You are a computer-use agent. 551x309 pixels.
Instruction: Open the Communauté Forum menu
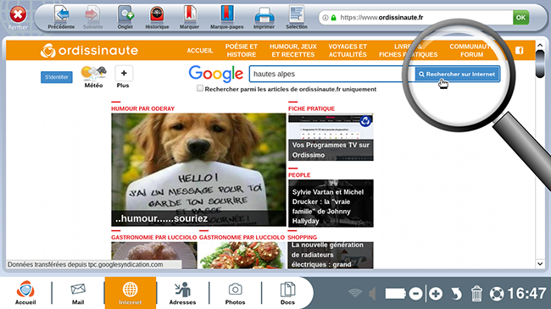[471, 51]
